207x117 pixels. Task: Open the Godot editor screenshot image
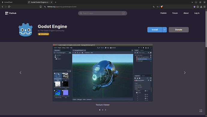tap(103, 73)
